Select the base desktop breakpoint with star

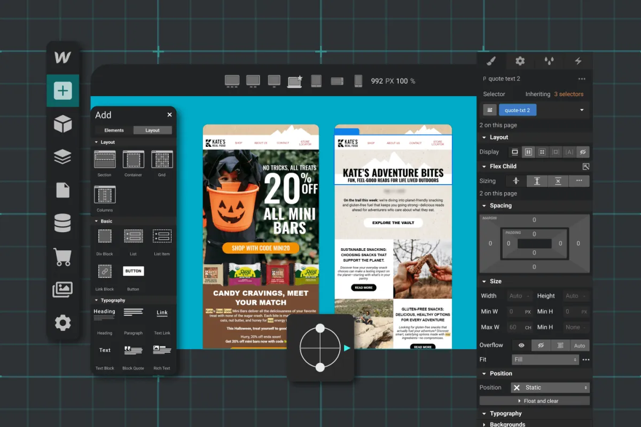tap(295, 81)
